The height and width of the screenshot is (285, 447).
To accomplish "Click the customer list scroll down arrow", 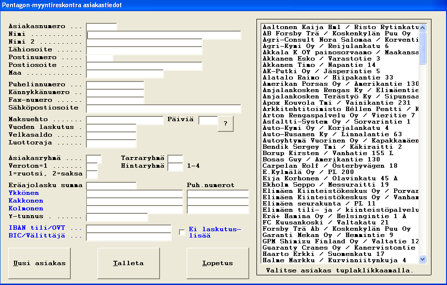I will (422, 259).
